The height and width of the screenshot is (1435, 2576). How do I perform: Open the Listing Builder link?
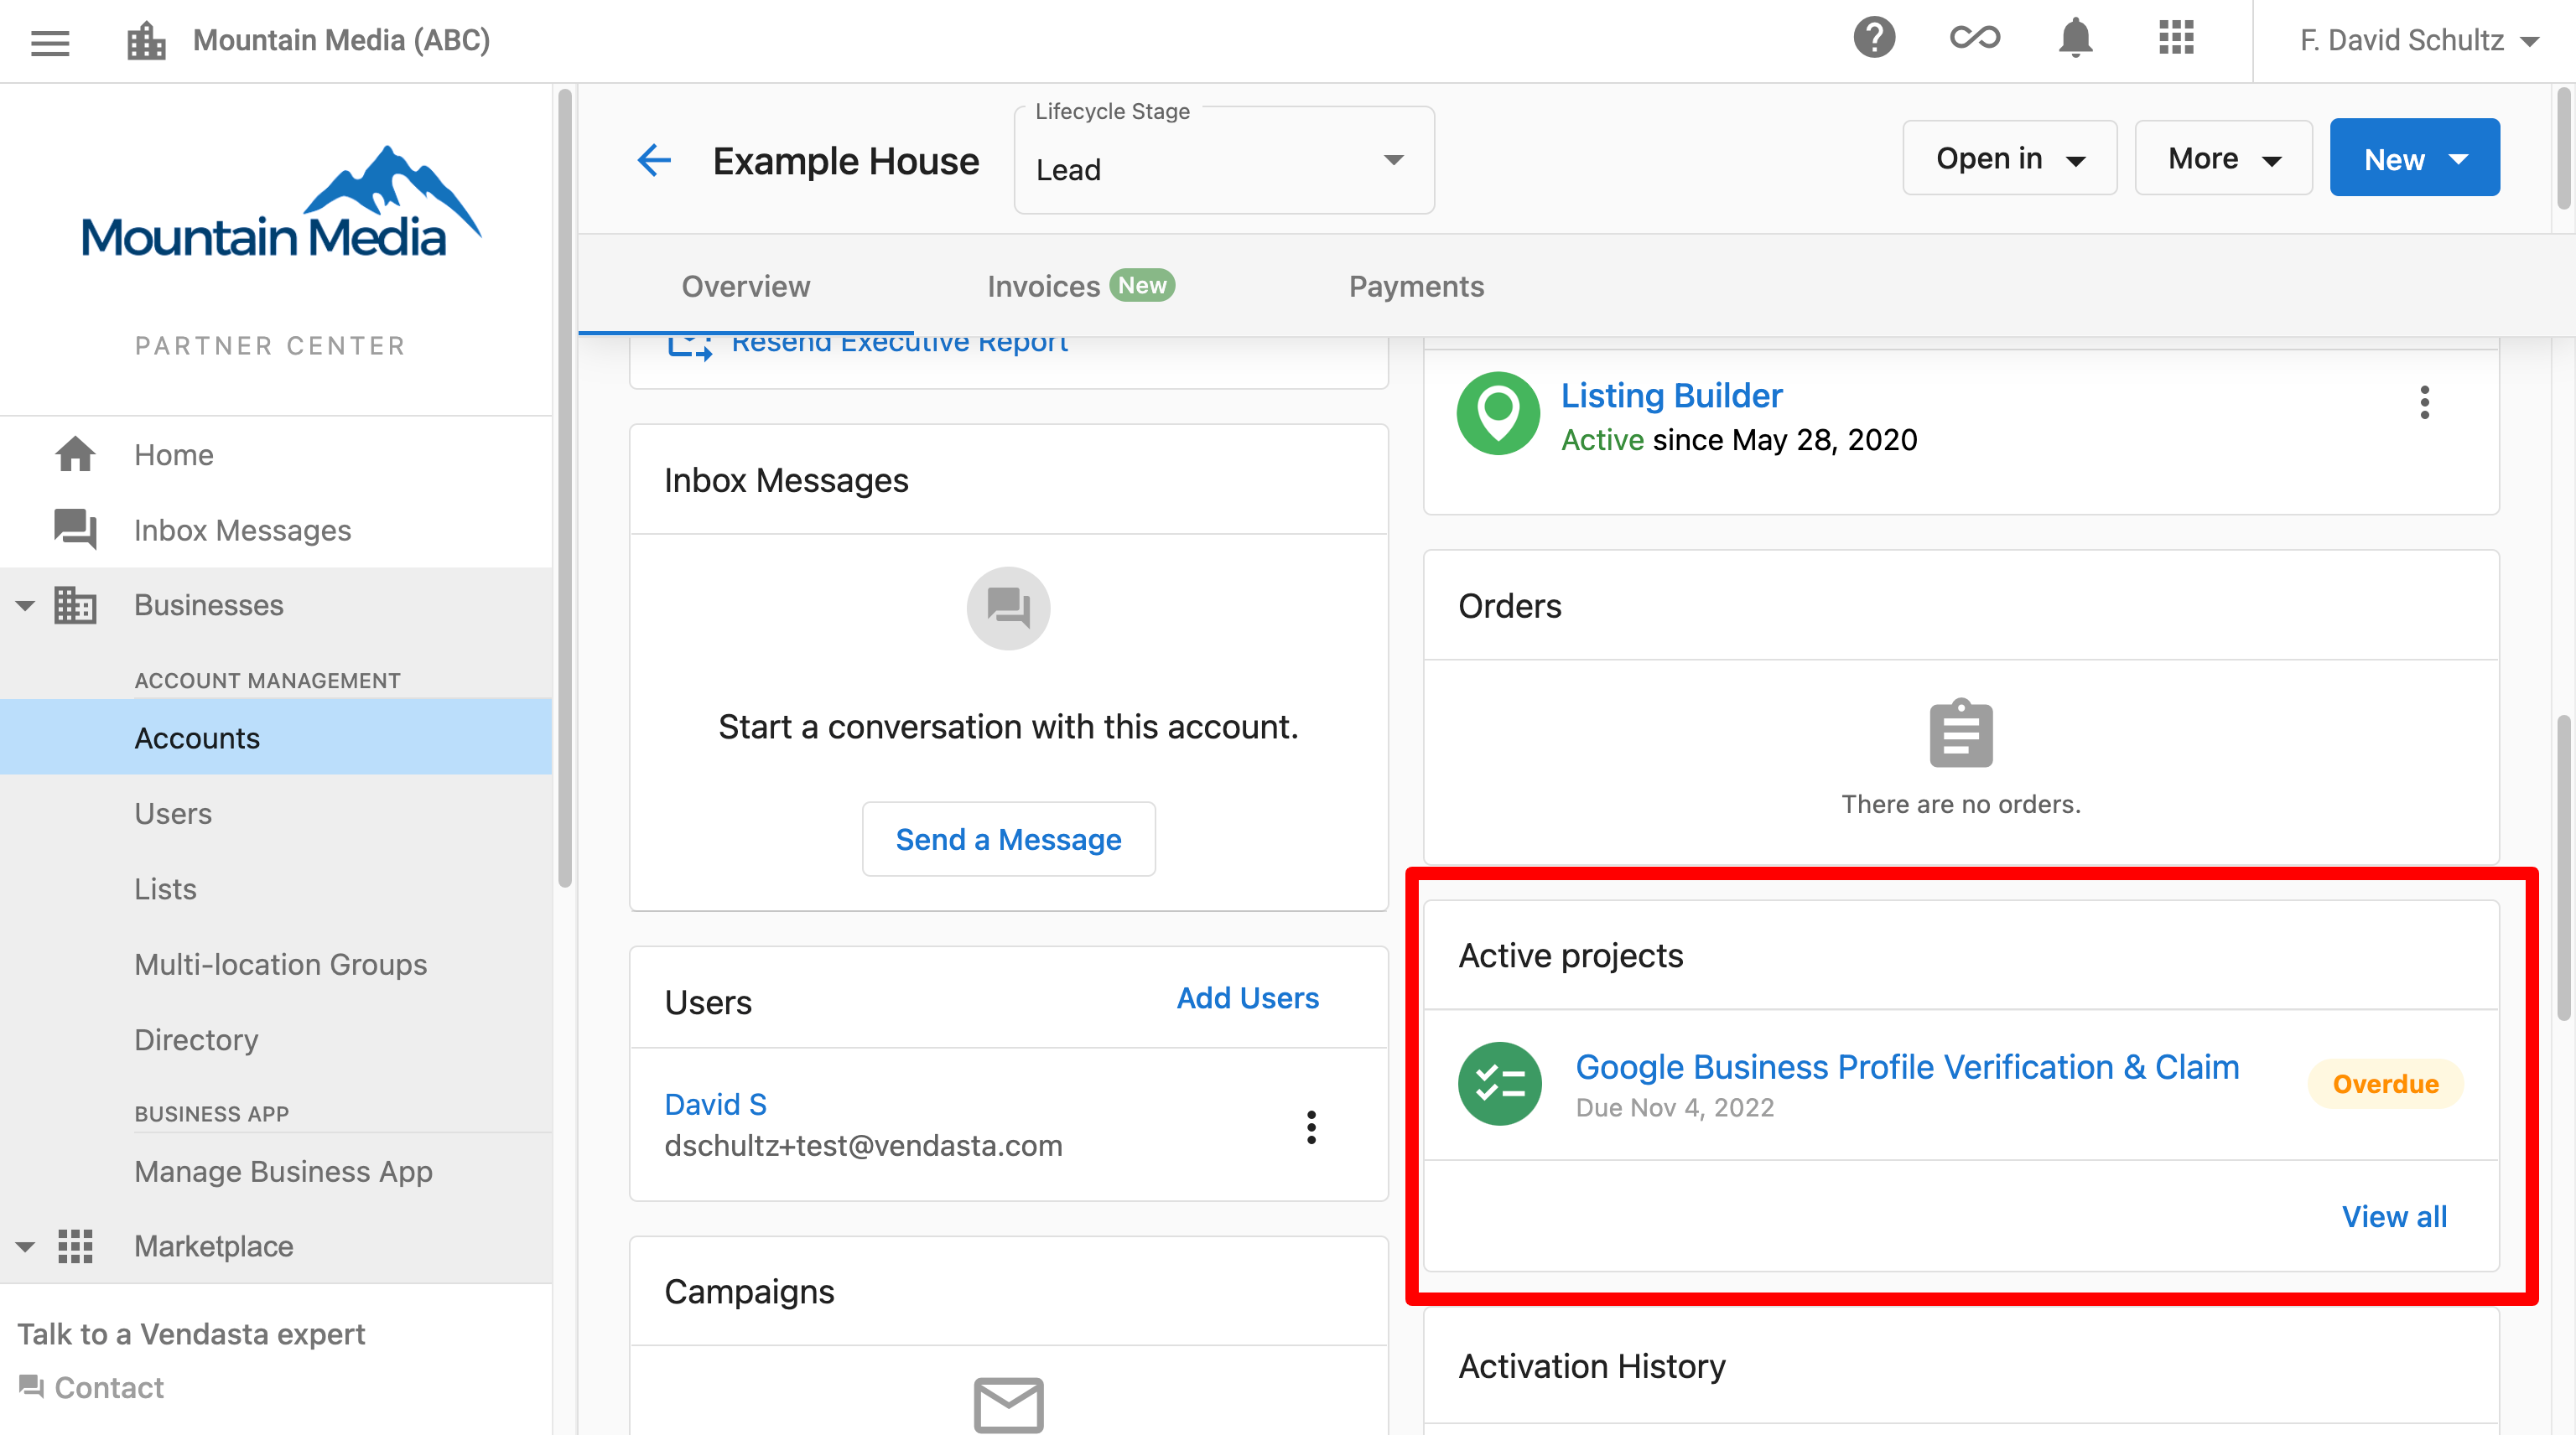(1671, 396)
